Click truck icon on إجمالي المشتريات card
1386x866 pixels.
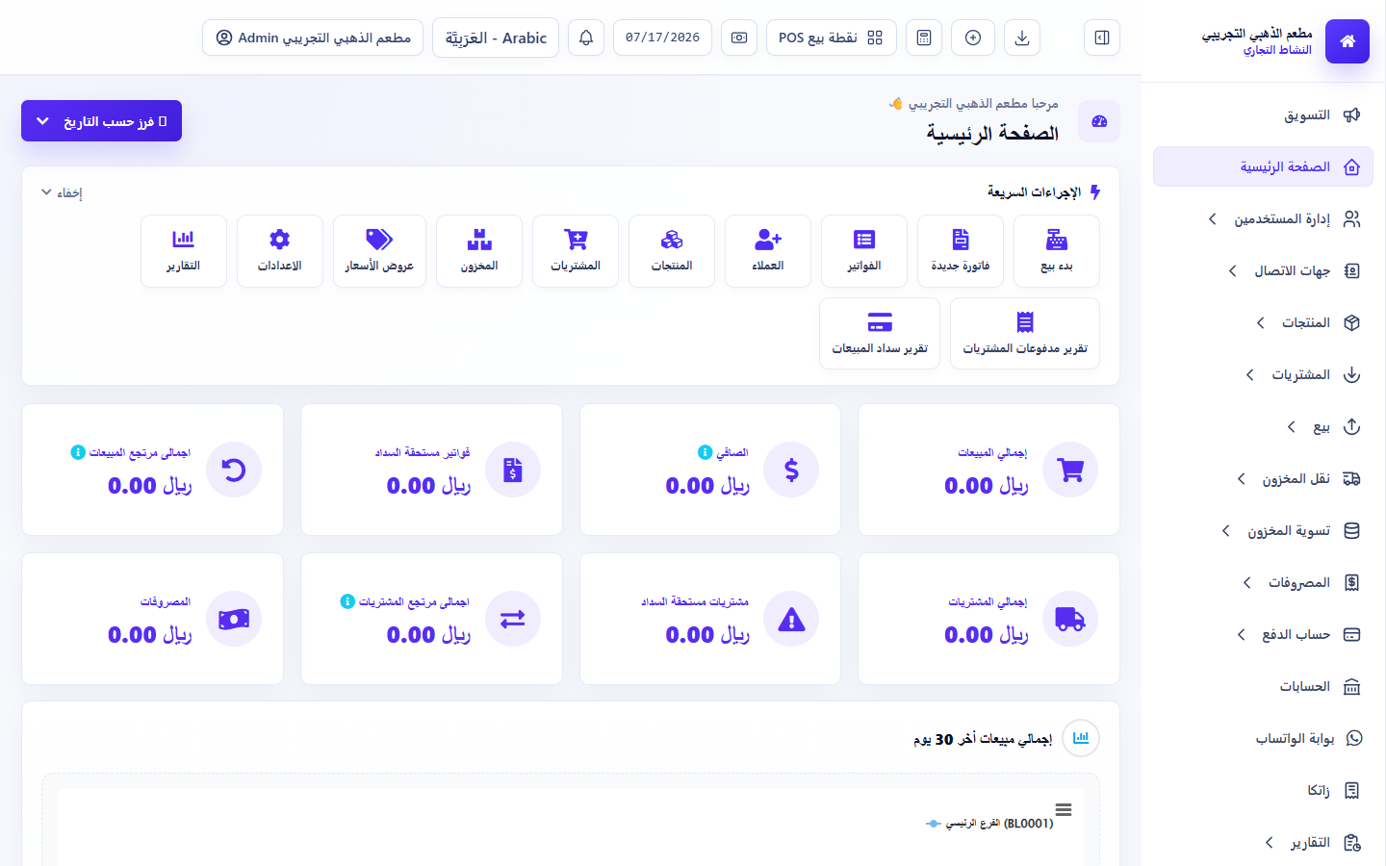pyautogui.click(x=1070, y=619)
